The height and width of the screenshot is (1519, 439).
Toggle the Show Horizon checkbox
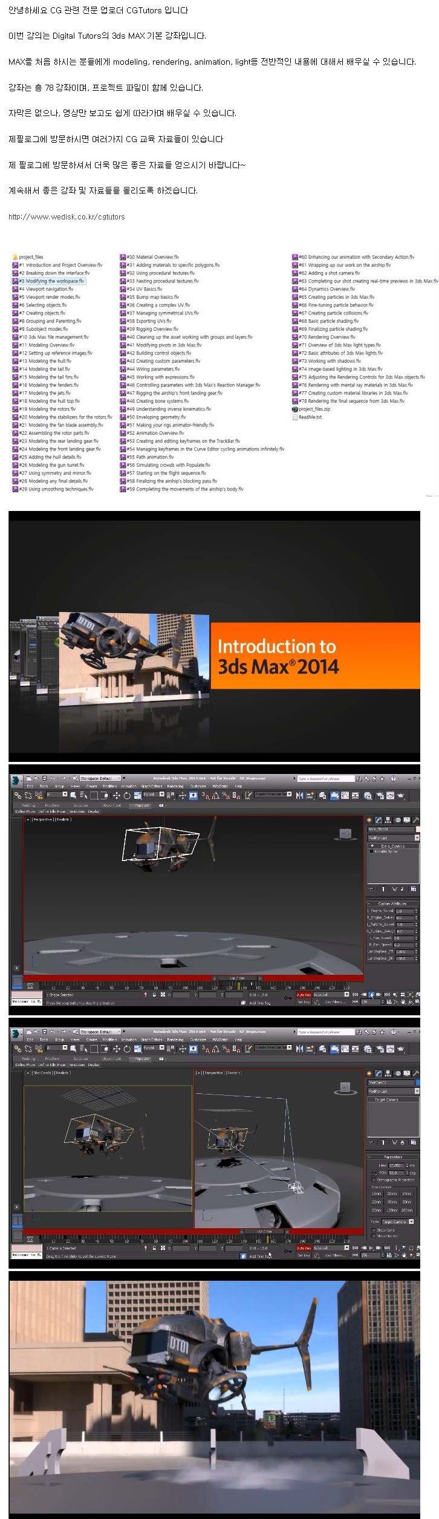374,1236
